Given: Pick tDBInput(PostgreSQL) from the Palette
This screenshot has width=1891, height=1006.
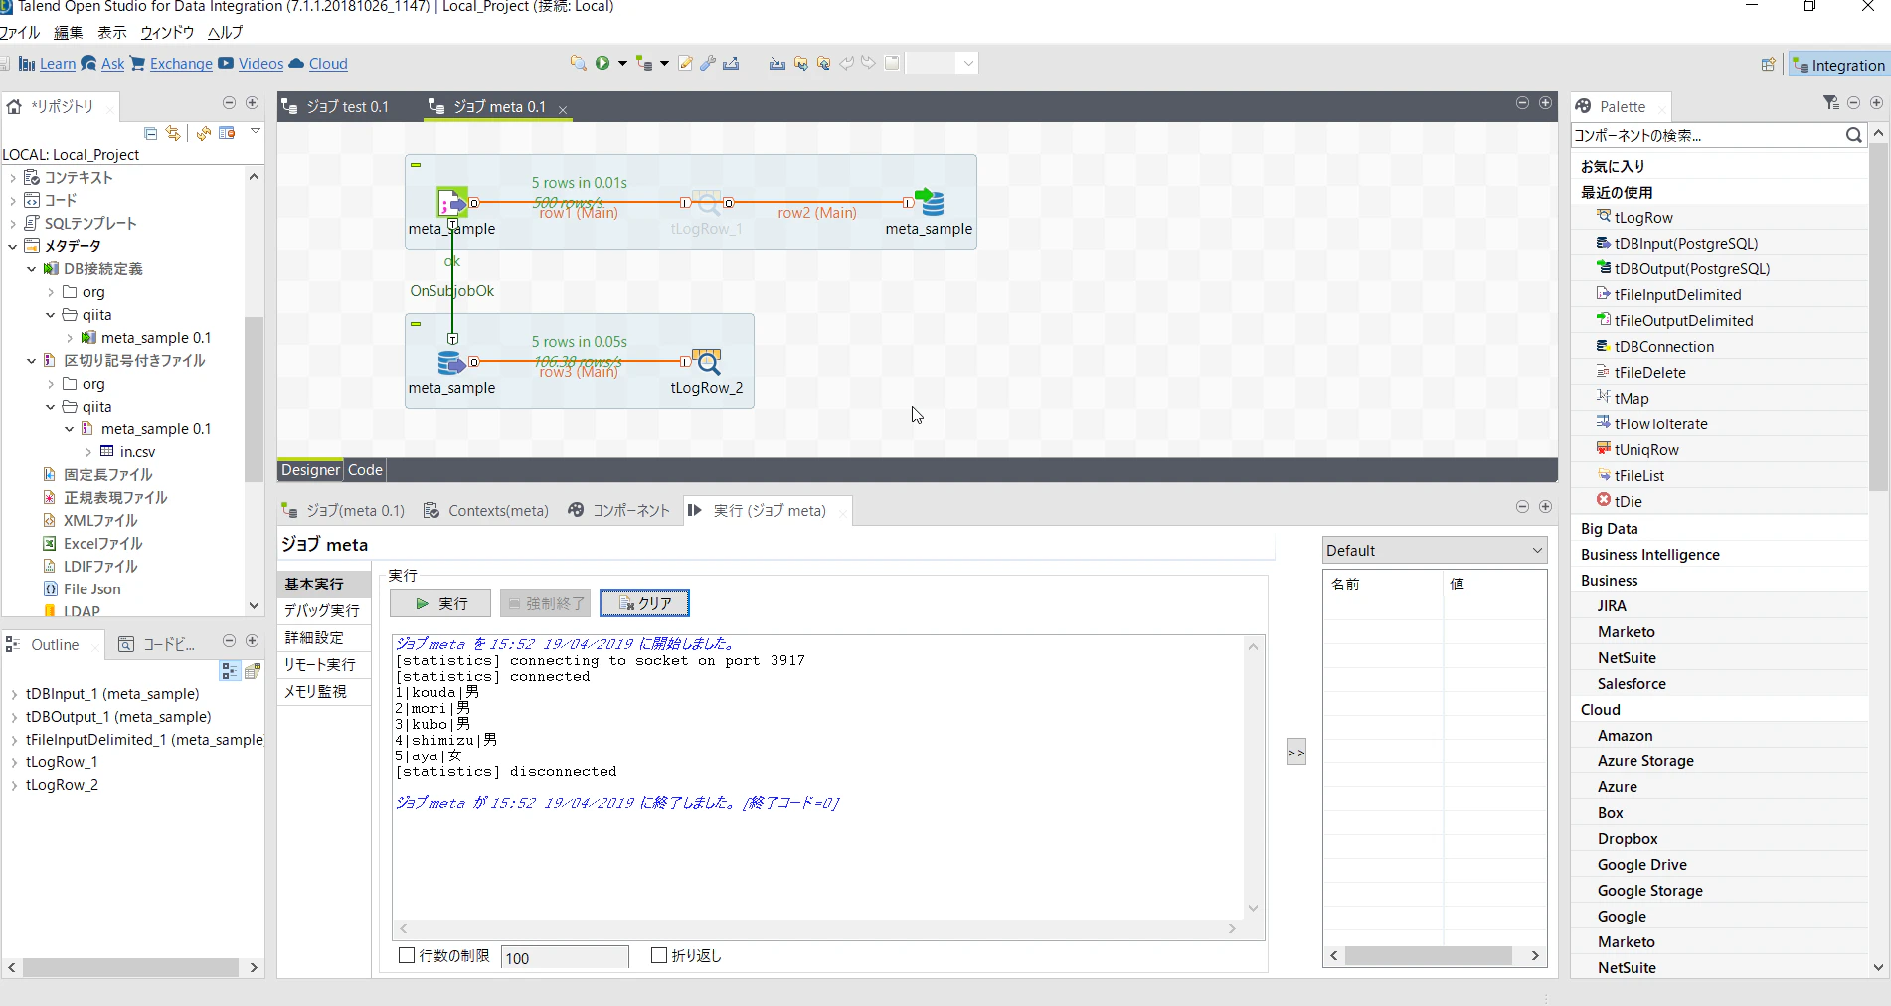Looking at the screenshot, I should coord(1686,243).
